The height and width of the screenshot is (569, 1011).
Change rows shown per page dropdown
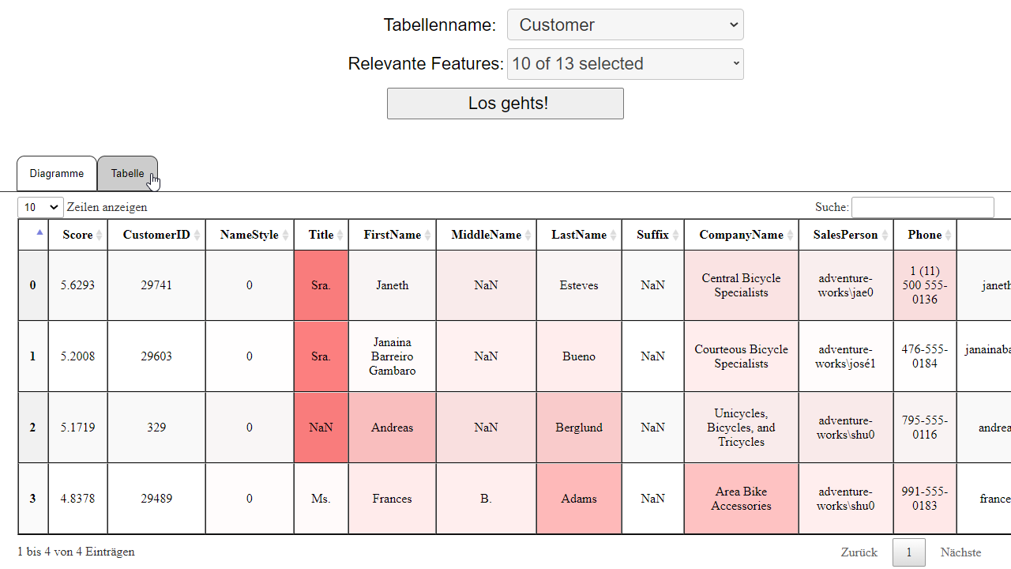pyautogui.click(x=40, y=207)
